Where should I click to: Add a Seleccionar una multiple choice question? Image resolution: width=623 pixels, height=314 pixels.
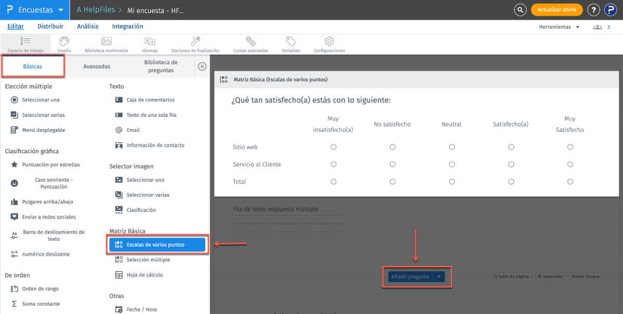pos(35,100)
